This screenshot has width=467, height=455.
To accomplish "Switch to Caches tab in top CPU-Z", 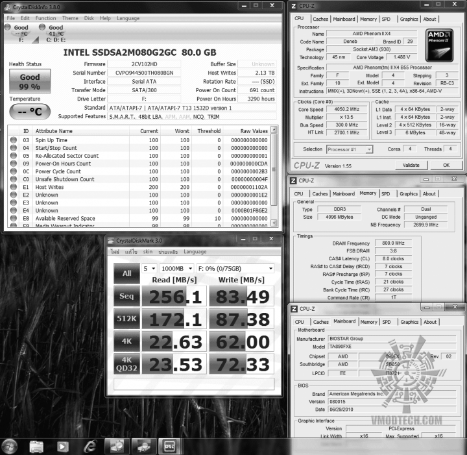I will [x=320, y=19].
